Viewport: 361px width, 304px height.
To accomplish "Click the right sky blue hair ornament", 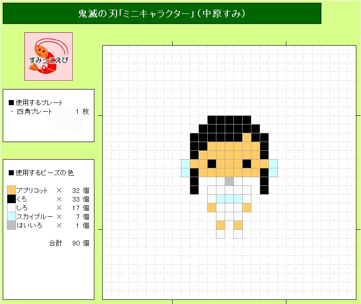I will click(x=273, y=168).
